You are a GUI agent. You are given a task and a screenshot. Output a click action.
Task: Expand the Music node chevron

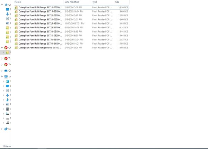[3, 100]
